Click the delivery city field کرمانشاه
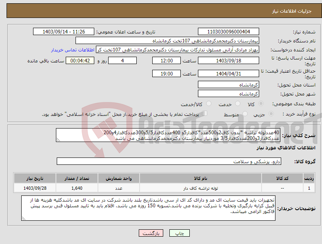The image size is (322, 244). coord(229,94)
